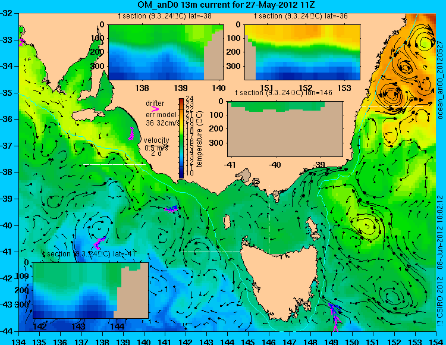The width and height of the screenshot is (446, 345).
Task: Click the '-35' latitude axis label
Action: pos(6,93)
